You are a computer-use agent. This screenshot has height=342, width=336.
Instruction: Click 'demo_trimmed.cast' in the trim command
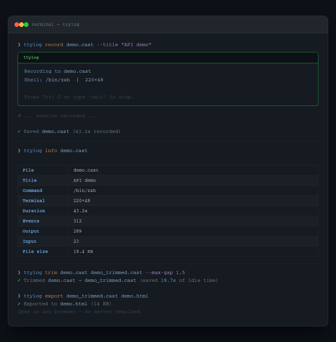pyautogui.click(x=116, y=272)
